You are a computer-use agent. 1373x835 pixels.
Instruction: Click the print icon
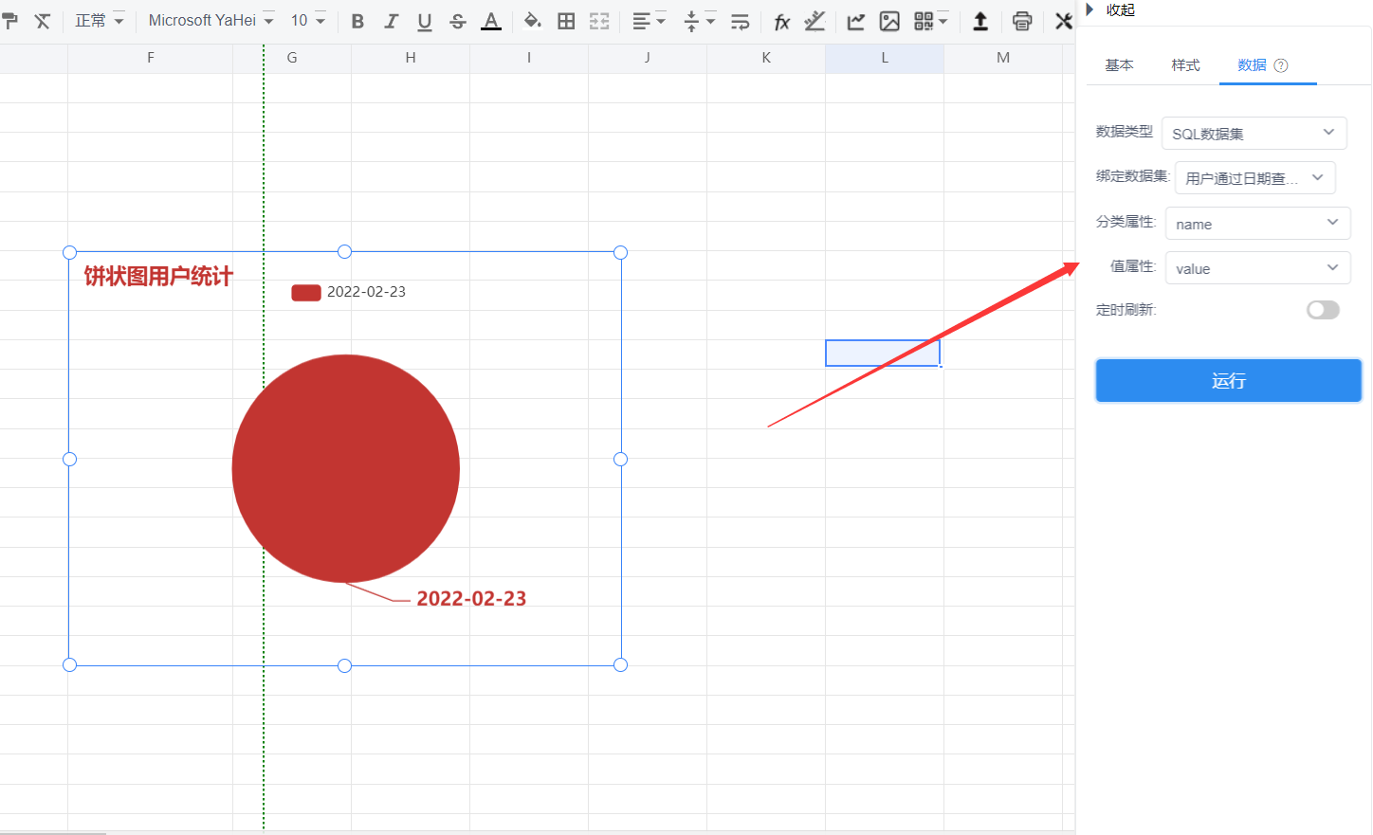click(1022, 21)
